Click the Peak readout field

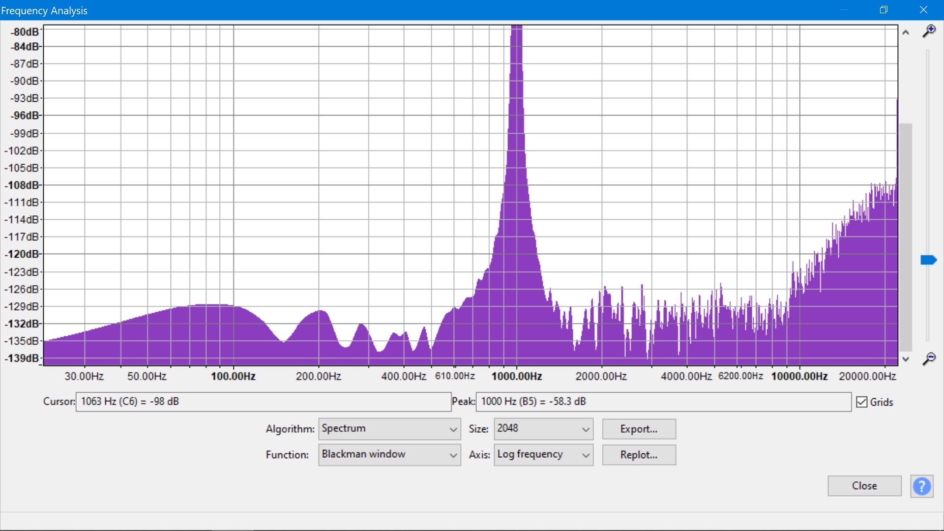(x=663, y=402)
